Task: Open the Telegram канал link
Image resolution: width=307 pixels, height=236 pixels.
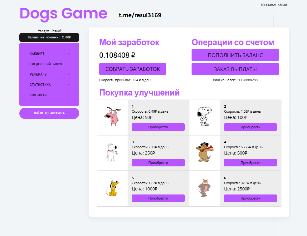Action: [274, 5]
